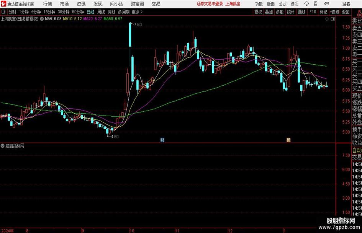
Task: Switch to 5分钟 period
Action: (36, 12)
